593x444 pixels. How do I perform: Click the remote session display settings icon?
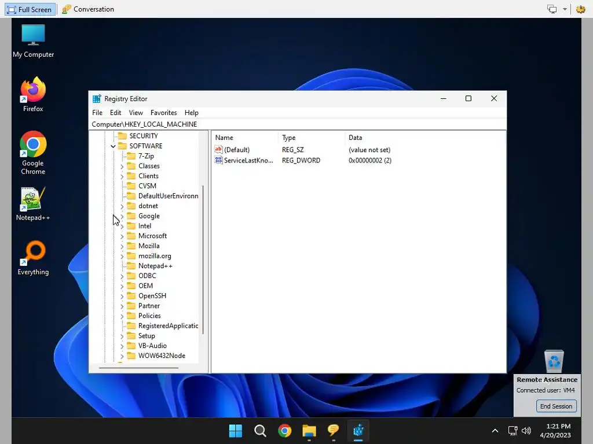pyautogui.click(x=552, y=9)
